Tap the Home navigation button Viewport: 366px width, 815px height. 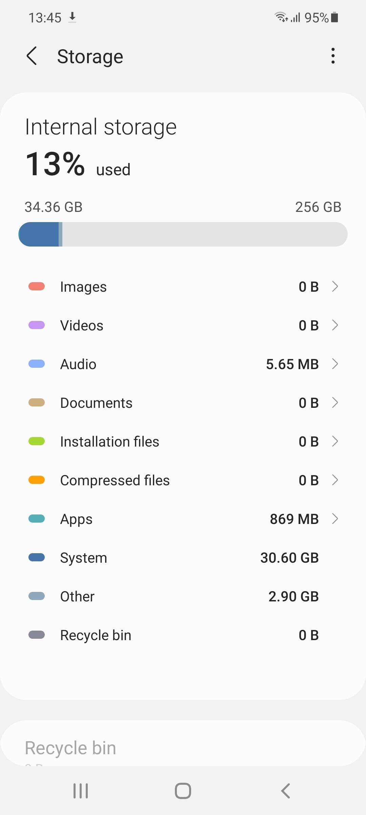pyautogui.click(x=183, y=791)
